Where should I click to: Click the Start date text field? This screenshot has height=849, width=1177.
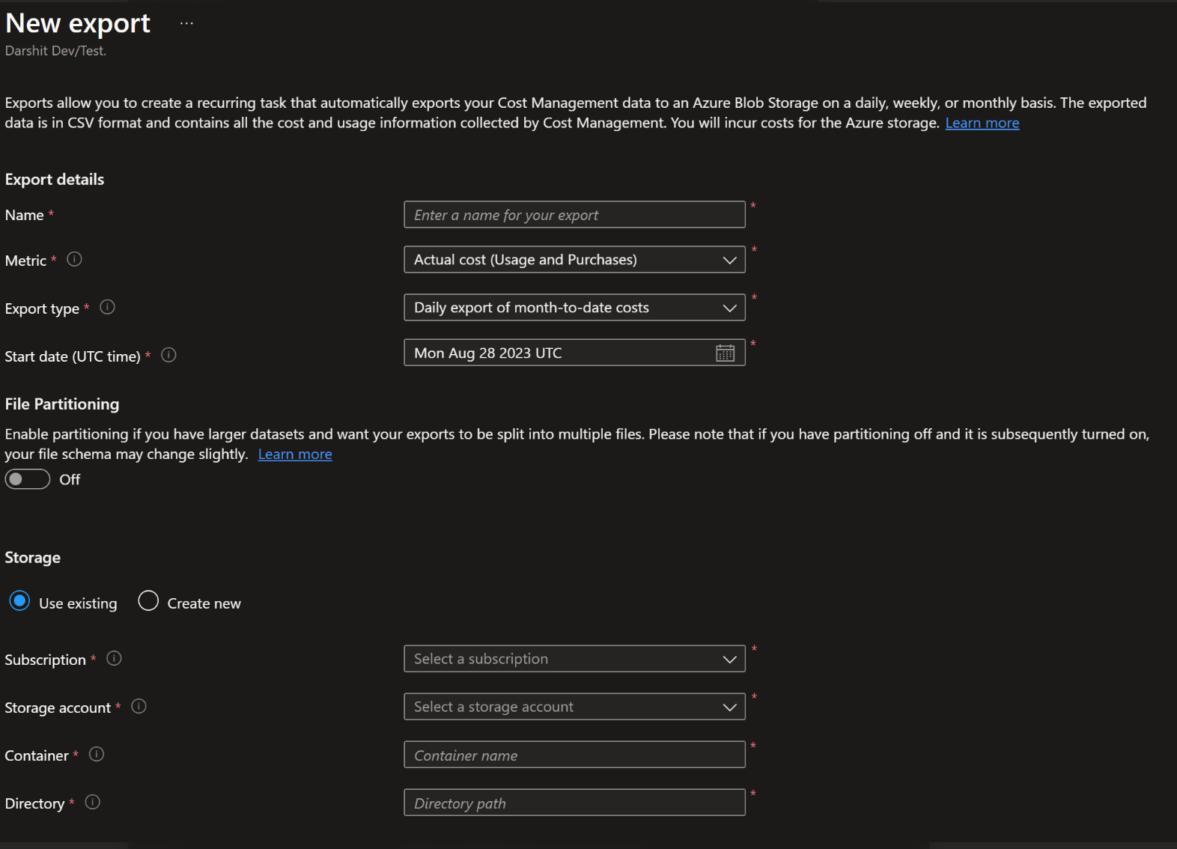574,353
